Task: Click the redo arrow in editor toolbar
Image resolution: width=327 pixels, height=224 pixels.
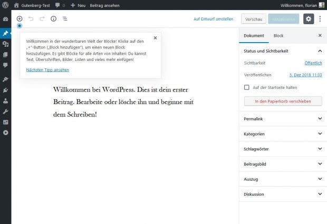Action: point(42,19)
